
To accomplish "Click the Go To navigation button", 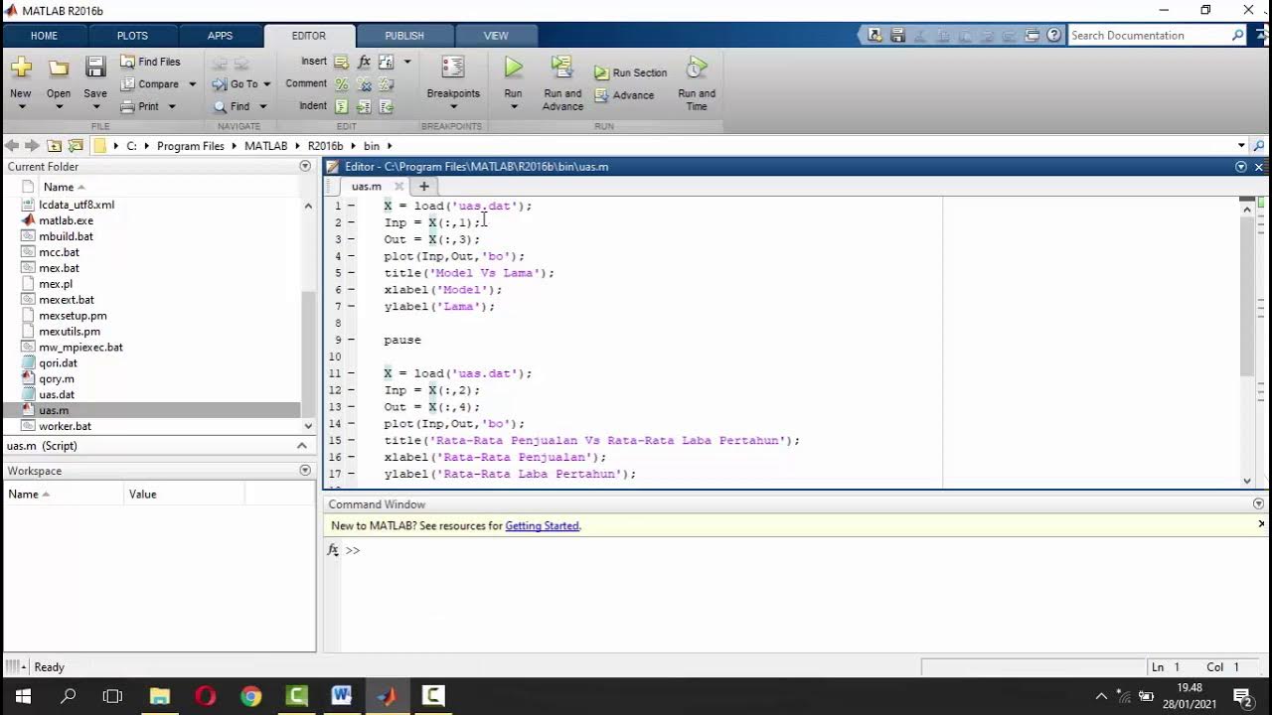I will coord(236,84).
